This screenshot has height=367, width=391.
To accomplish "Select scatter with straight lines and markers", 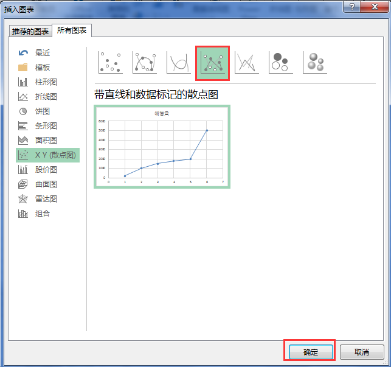I will 212,63.
